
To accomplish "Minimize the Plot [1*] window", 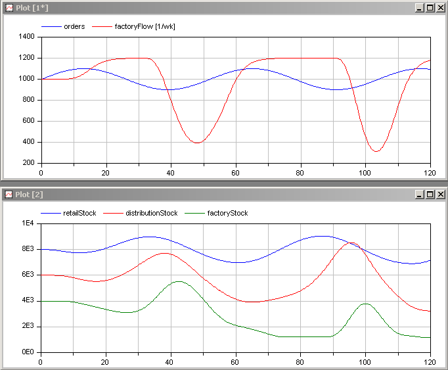I will [x=420, y=8].
